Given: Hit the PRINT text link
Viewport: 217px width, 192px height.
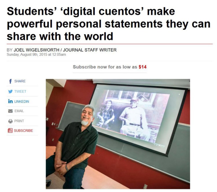Looking at the screenshot, I should (x=19, y=121).
